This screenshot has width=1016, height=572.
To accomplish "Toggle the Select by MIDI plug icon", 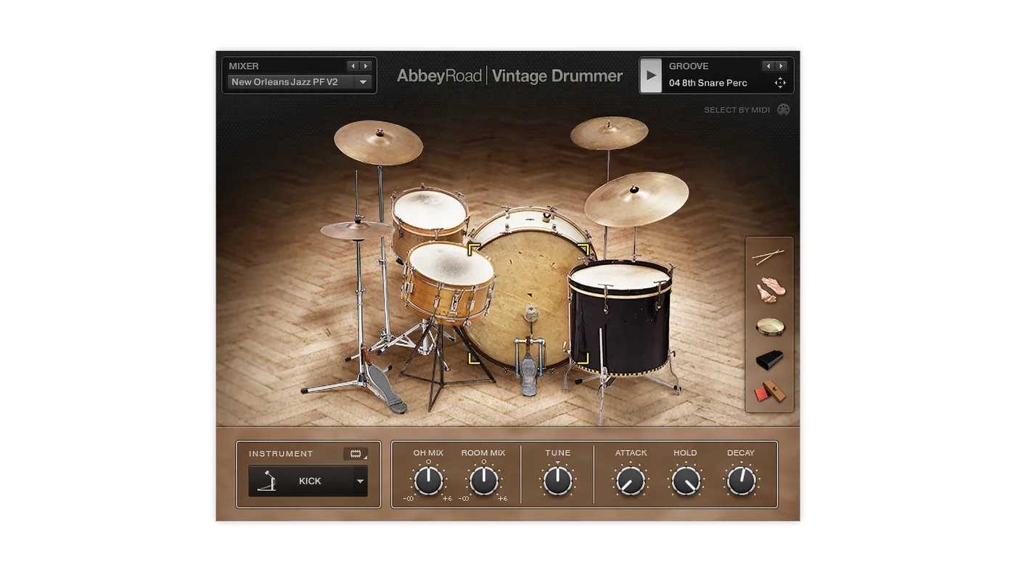I will tap(783, 110).
